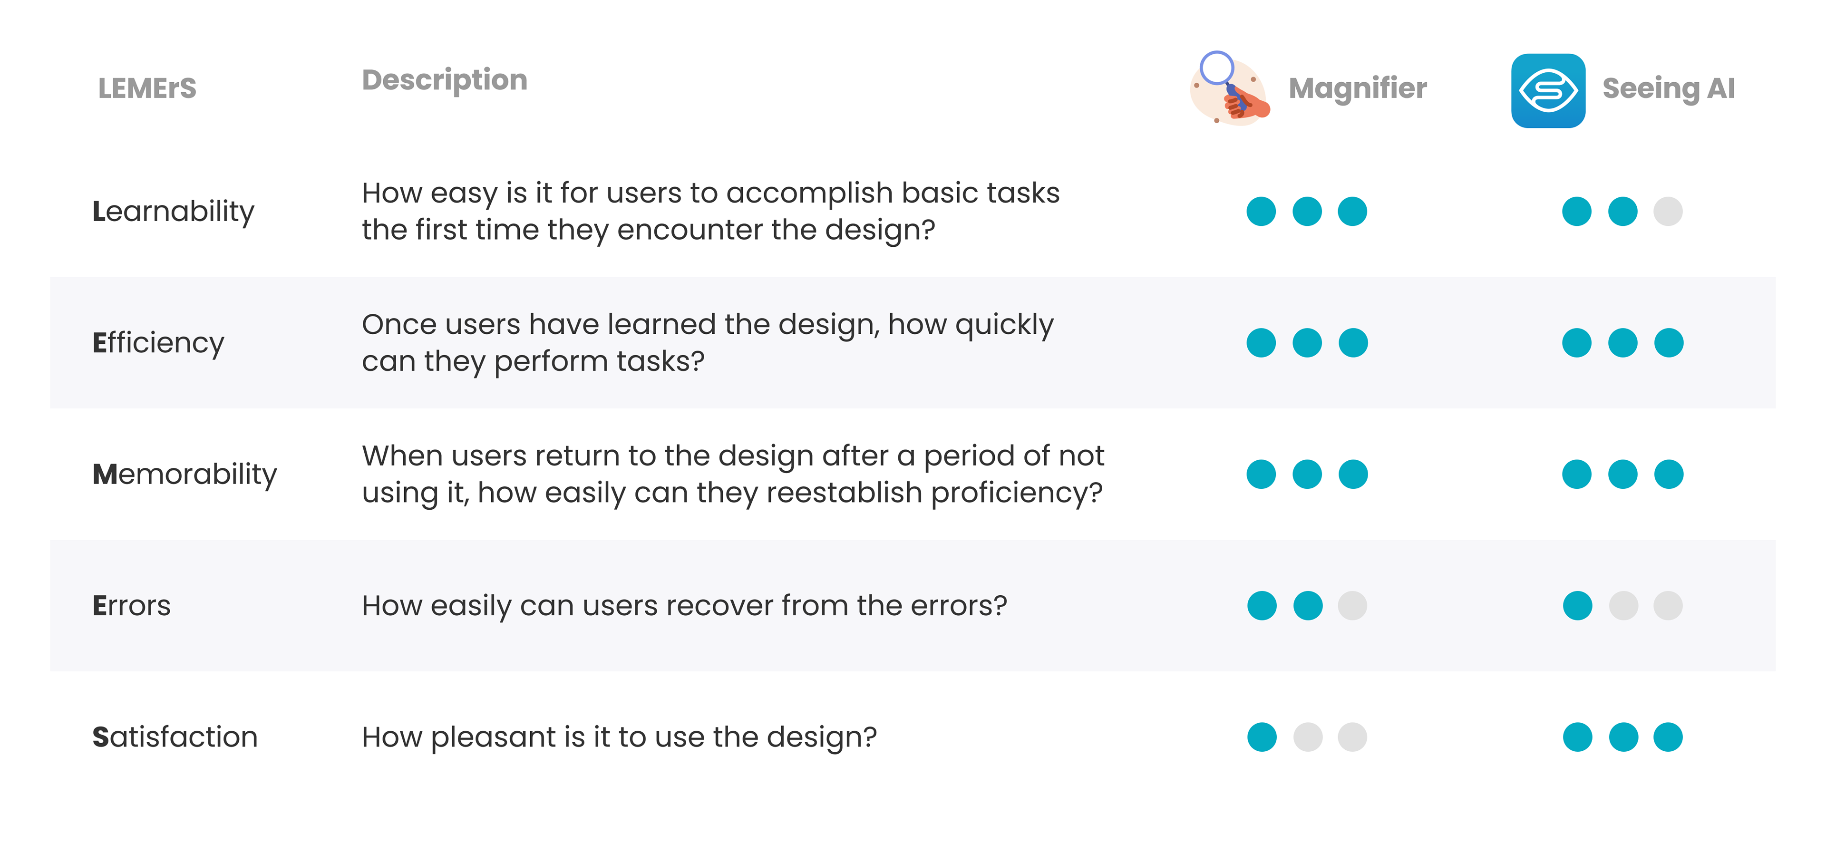
Task: Click the LEMErS column header
Action: click(147, 88)
